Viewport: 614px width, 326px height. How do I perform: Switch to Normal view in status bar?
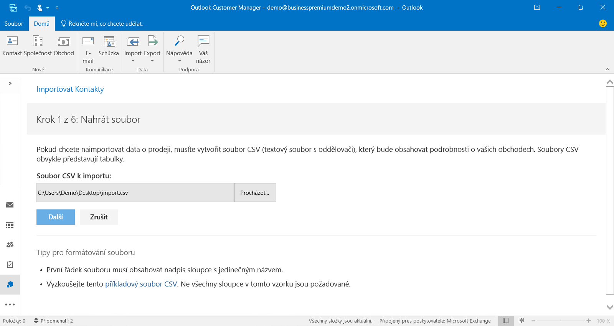pyautogui.click(x=506, y=321)
